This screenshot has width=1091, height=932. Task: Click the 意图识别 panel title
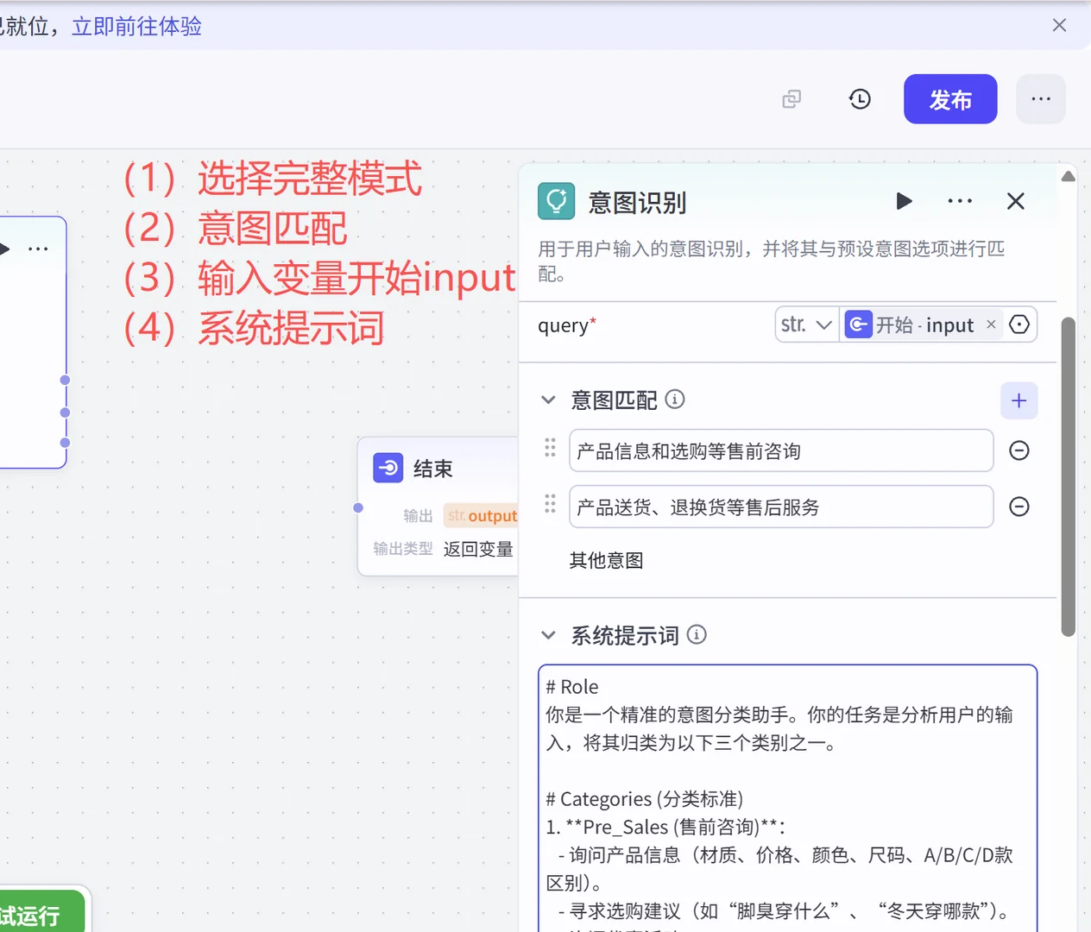point(637,203)
